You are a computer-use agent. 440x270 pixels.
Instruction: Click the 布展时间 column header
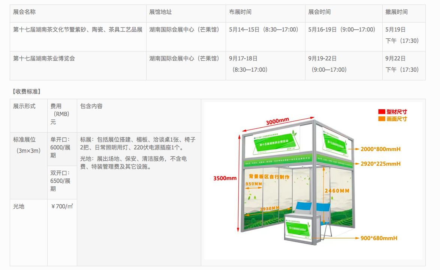point(265,13)
